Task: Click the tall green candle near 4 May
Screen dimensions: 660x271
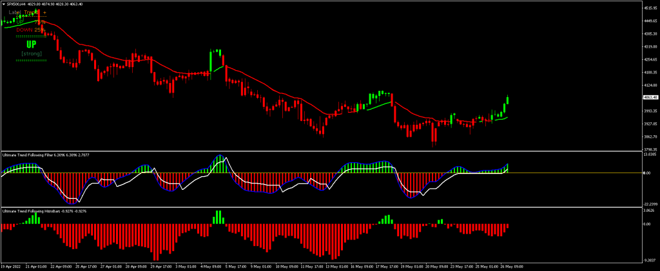Action: point(211,61)
